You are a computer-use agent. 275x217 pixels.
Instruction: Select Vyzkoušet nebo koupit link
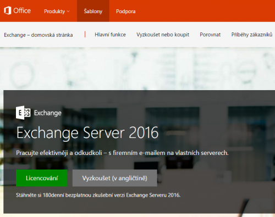click(x=163, y=35)
